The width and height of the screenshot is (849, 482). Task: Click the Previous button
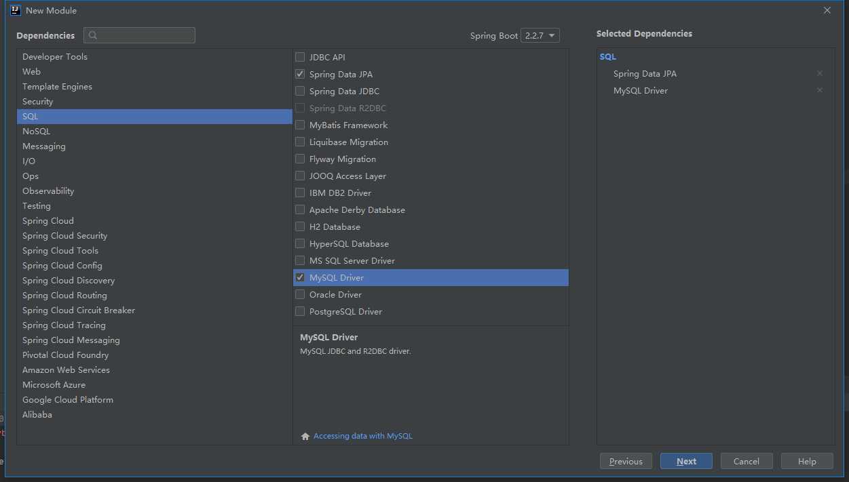point(626,461)
